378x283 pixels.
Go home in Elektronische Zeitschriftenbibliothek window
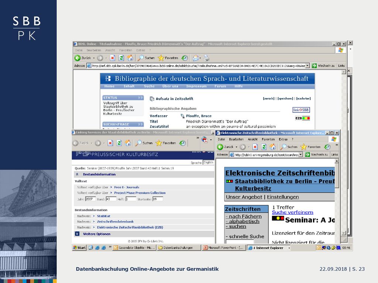[x=273, y=147]
